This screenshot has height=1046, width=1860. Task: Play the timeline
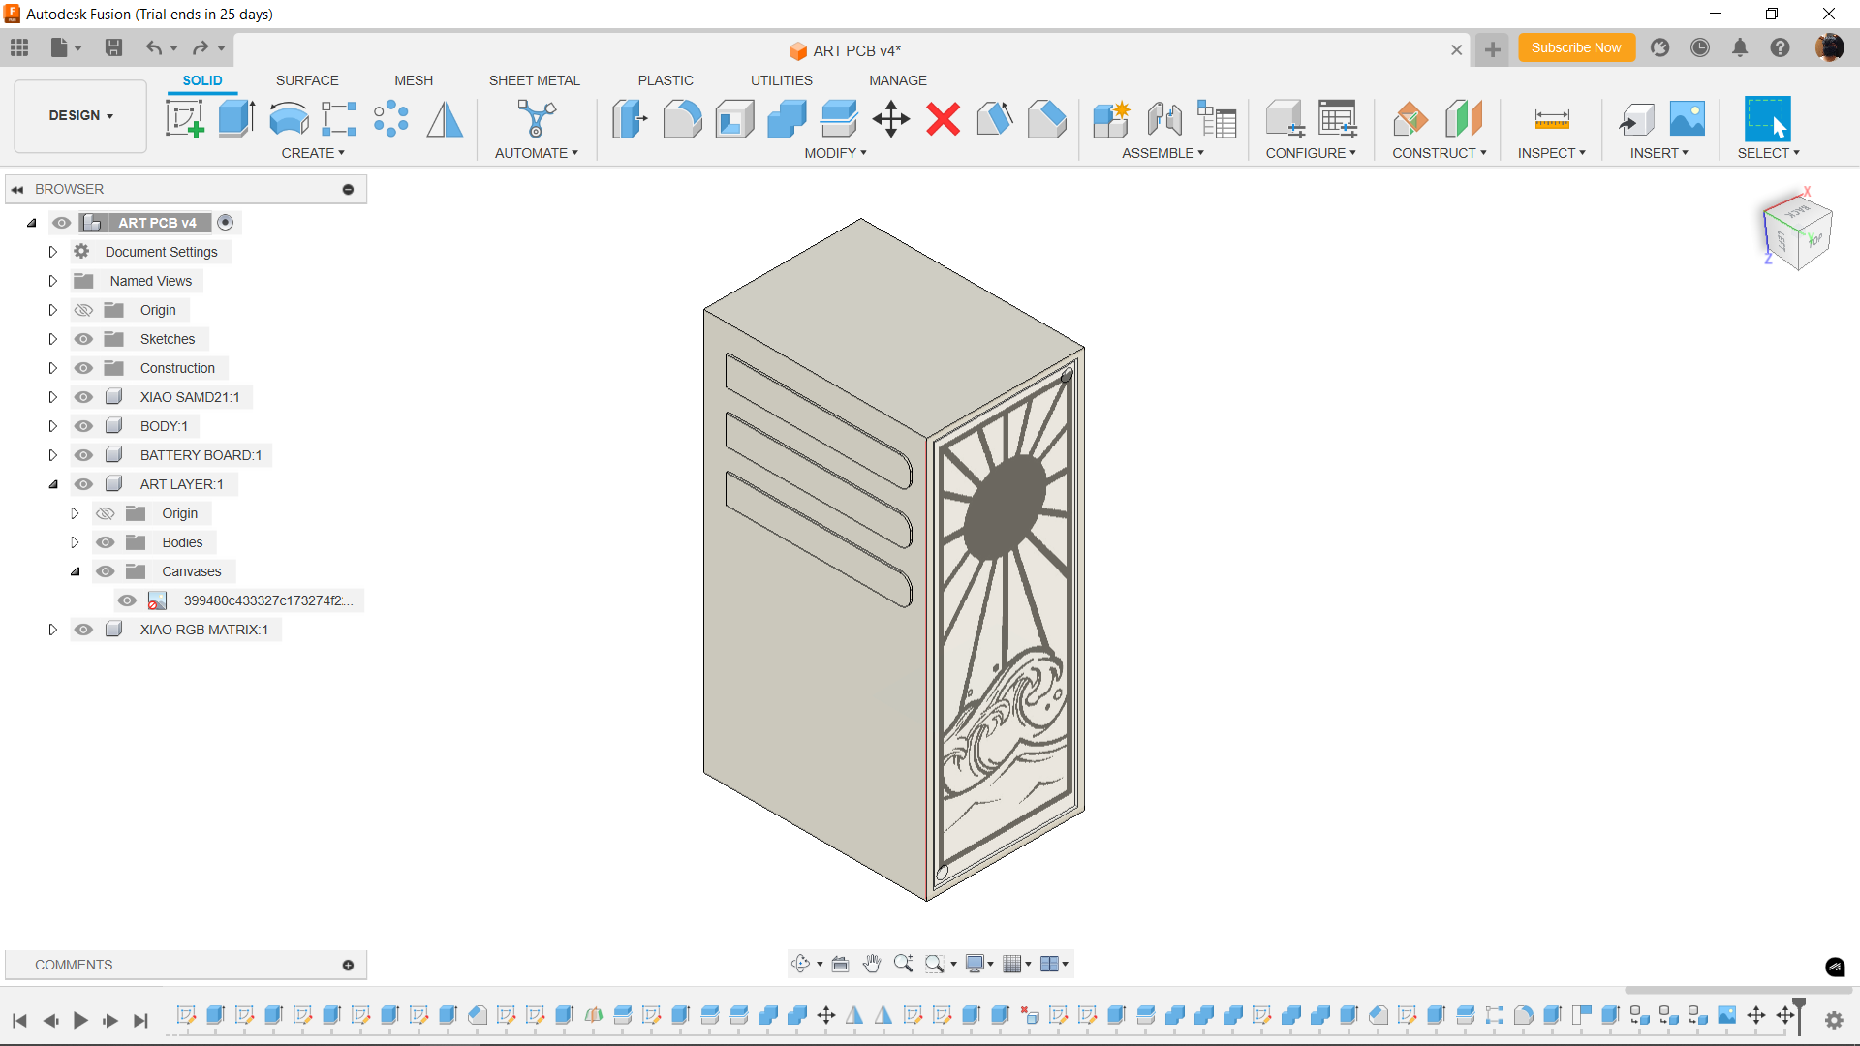point(80,1020)
